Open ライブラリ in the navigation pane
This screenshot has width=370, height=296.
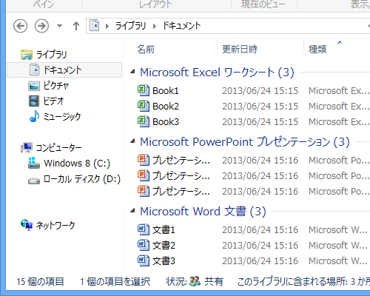point(51,55)
